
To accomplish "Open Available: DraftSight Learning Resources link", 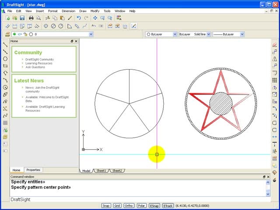I will coord(45,108).
